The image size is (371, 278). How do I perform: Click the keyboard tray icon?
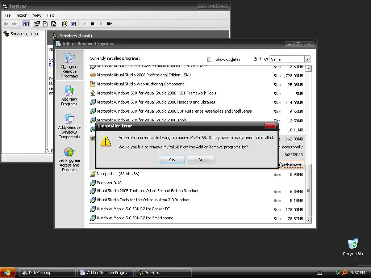point(319,273)
